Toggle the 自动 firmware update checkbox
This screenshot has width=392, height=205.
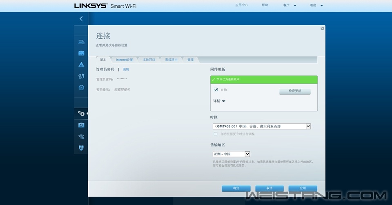pos(216,89)
